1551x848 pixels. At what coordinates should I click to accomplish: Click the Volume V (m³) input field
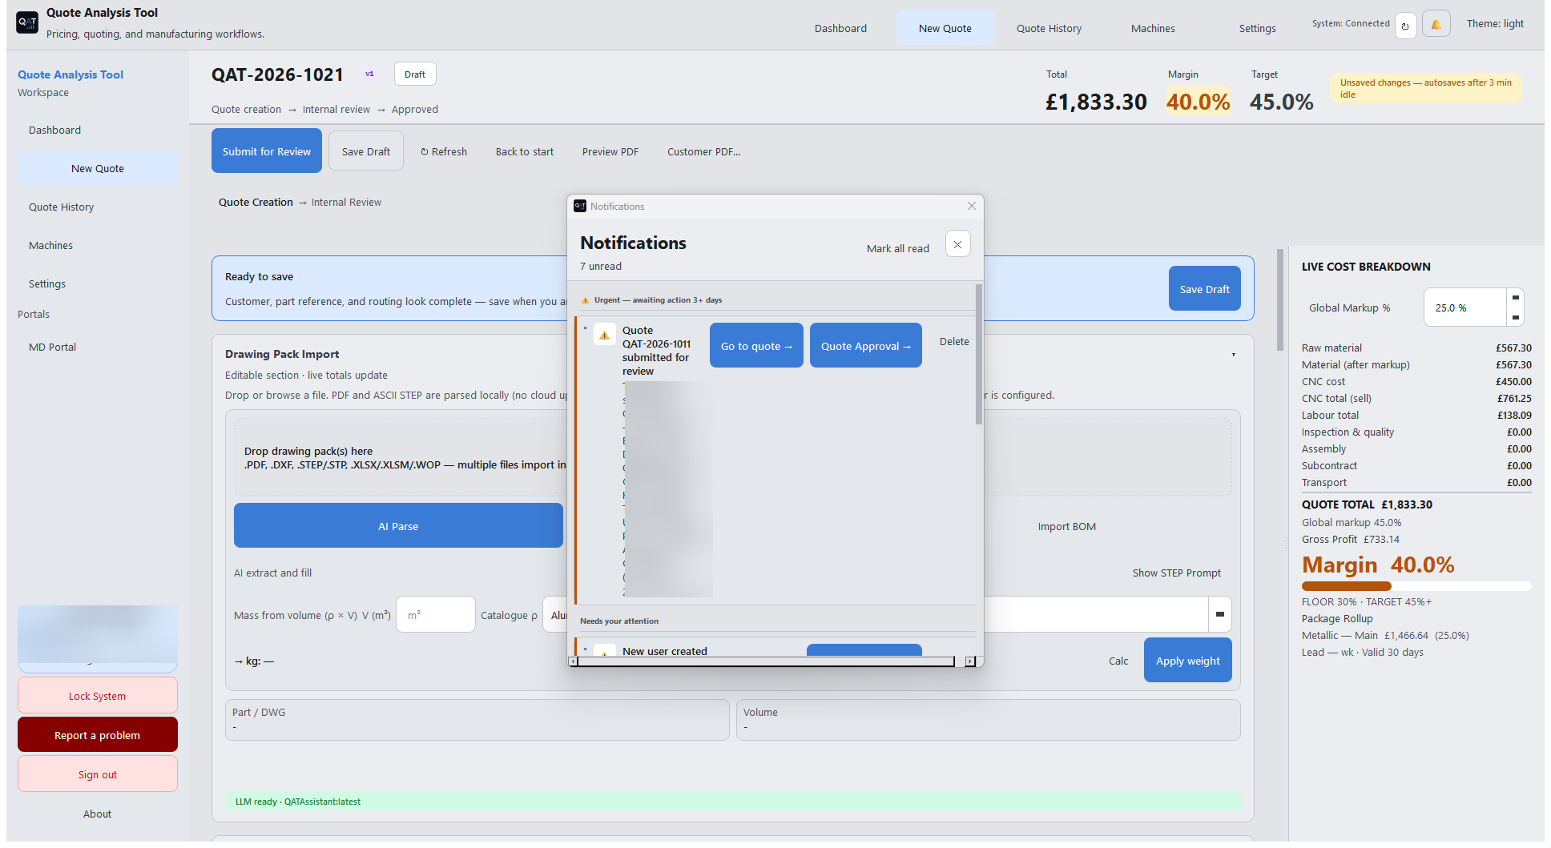(x=436, y=614)
